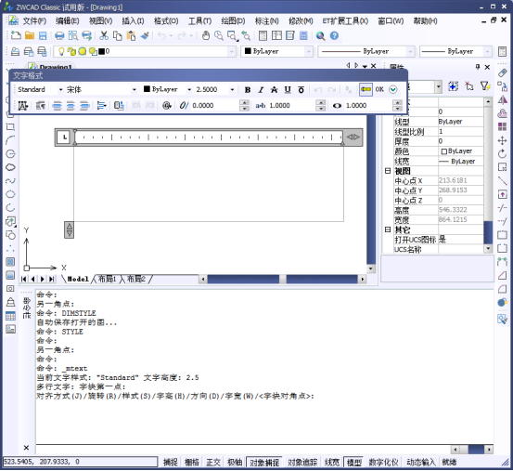
Task: Select the Pan hand tool
Action: coord(205,35)
